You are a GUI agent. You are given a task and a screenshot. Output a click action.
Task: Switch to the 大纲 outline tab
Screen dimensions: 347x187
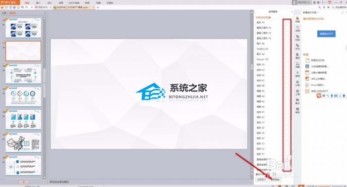[4, 13]
